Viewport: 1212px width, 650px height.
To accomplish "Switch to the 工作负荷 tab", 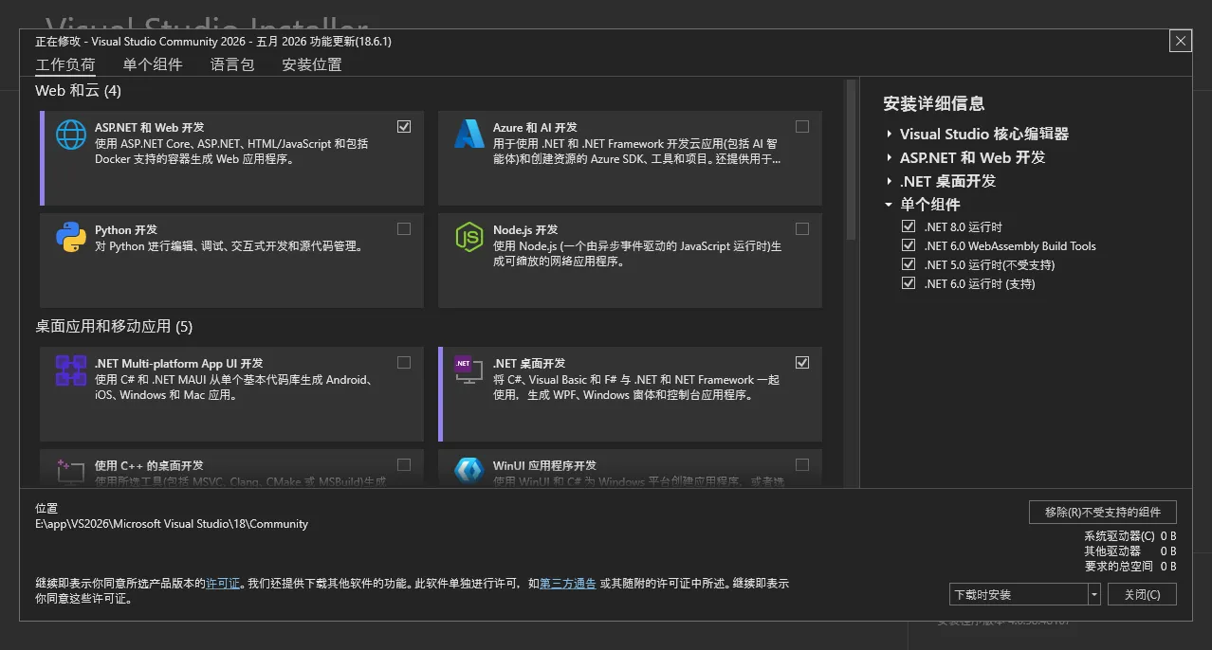I will coord(65,64).
